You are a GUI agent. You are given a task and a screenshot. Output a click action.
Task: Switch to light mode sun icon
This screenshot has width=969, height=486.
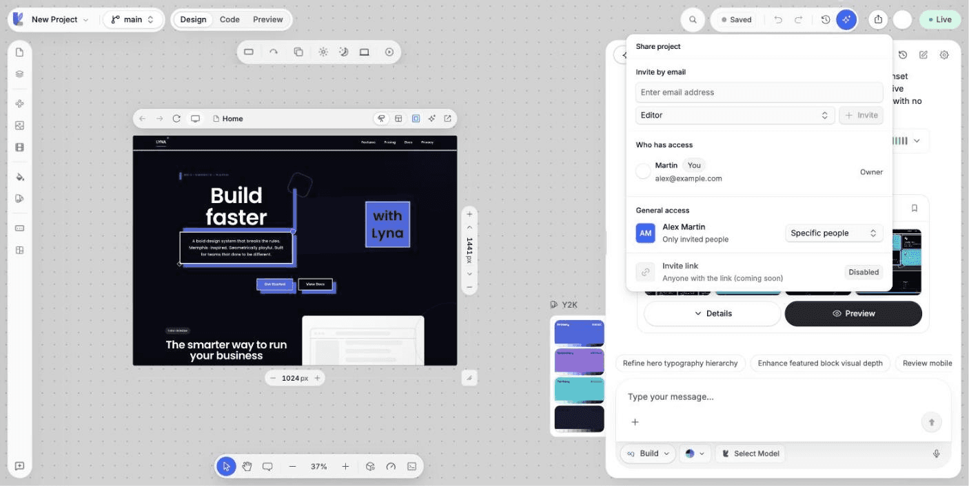323,52
